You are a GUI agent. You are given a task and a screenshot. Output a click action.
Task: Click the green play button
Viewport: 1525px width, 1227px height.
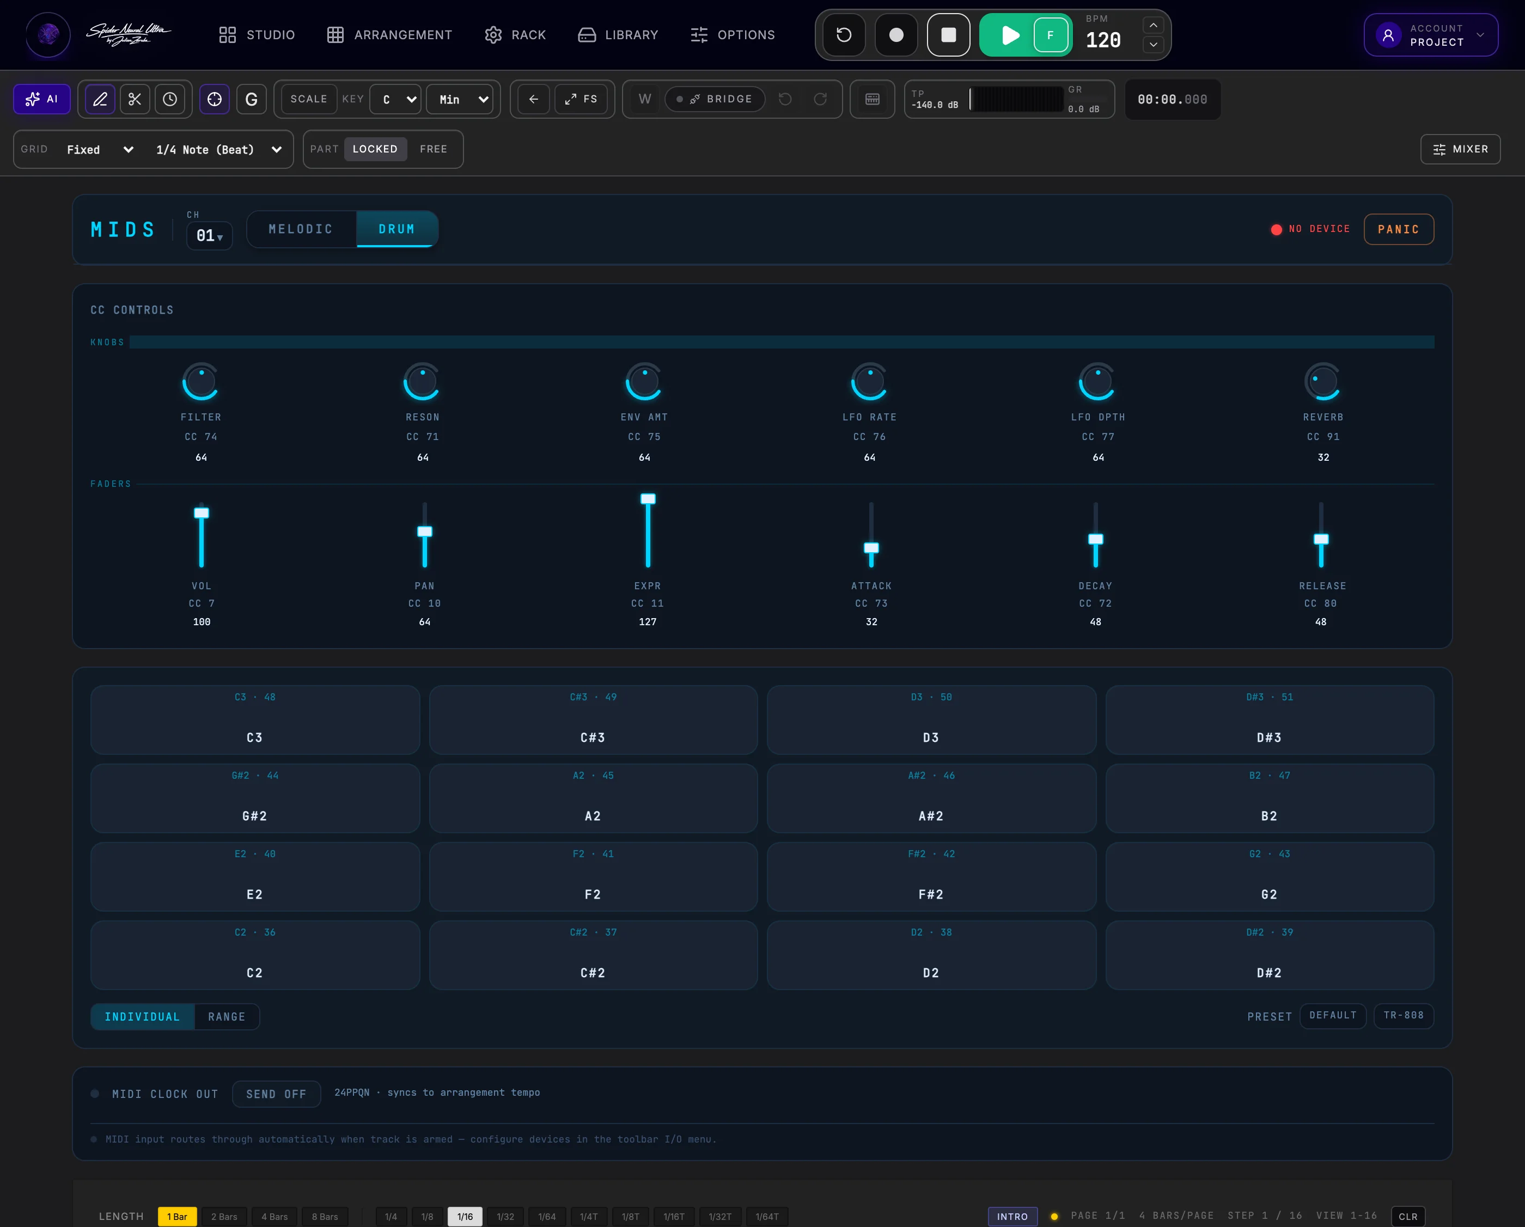click(1010, 35)
